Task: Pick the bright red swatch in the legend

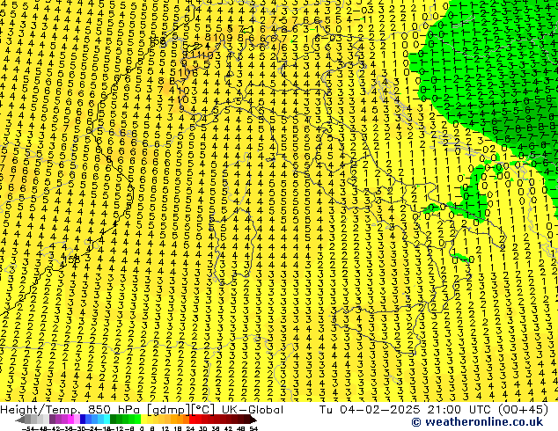Action: (x=192, y=419)
